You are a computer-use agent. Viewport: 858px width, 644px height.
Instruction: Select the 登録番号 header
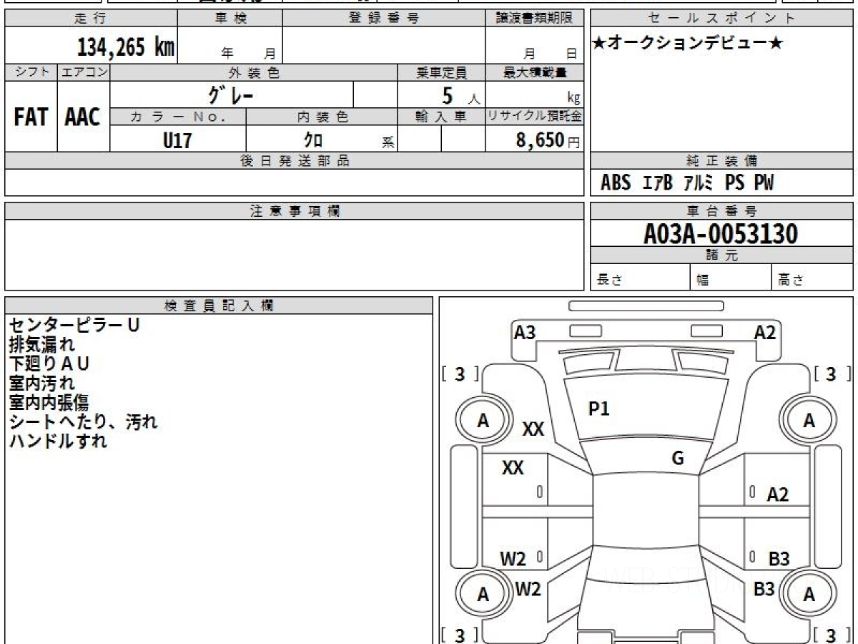[384, 19]
